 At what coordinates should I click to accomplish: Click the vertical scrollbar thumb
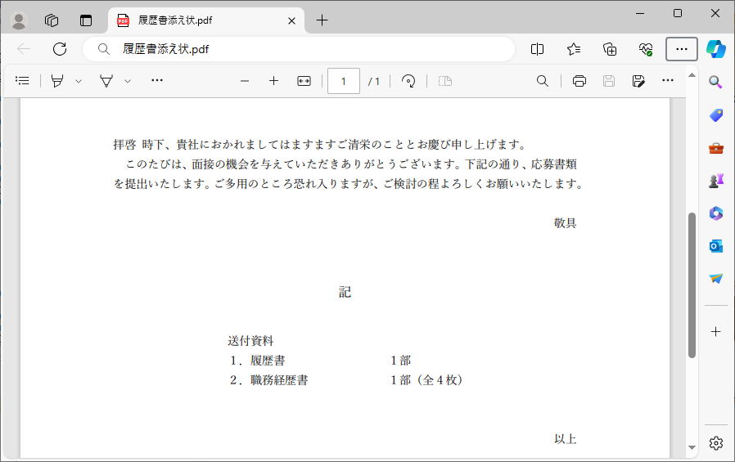click(x=692, y=286)
